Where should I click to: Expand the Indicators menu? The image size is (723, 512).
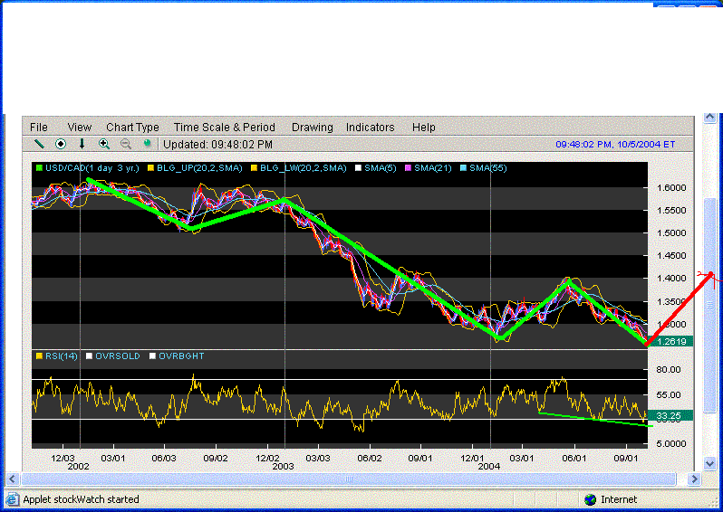point(370,128)
